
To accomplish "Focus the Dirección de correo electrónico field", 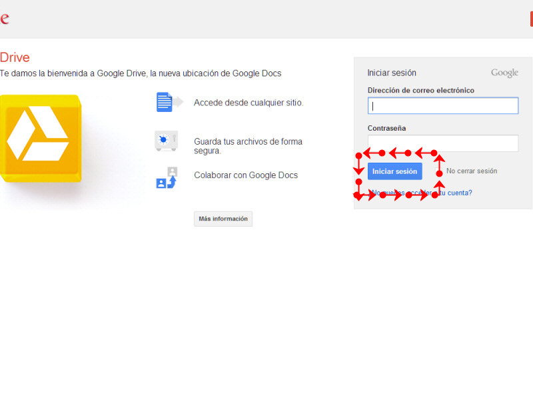I will (x=443, y=106).
